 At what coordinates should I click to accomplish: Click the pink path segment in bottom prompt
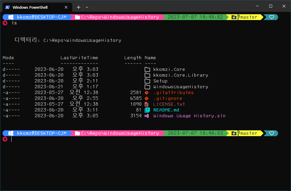click(117, 133)
